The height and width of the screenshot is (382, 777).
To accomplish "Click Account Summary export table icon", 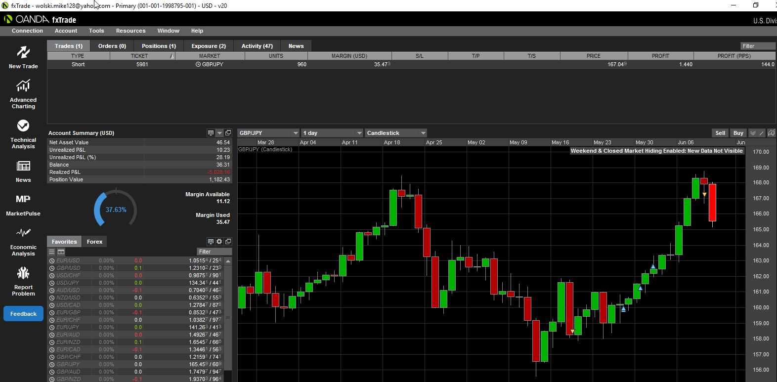I will click(211, 133).
